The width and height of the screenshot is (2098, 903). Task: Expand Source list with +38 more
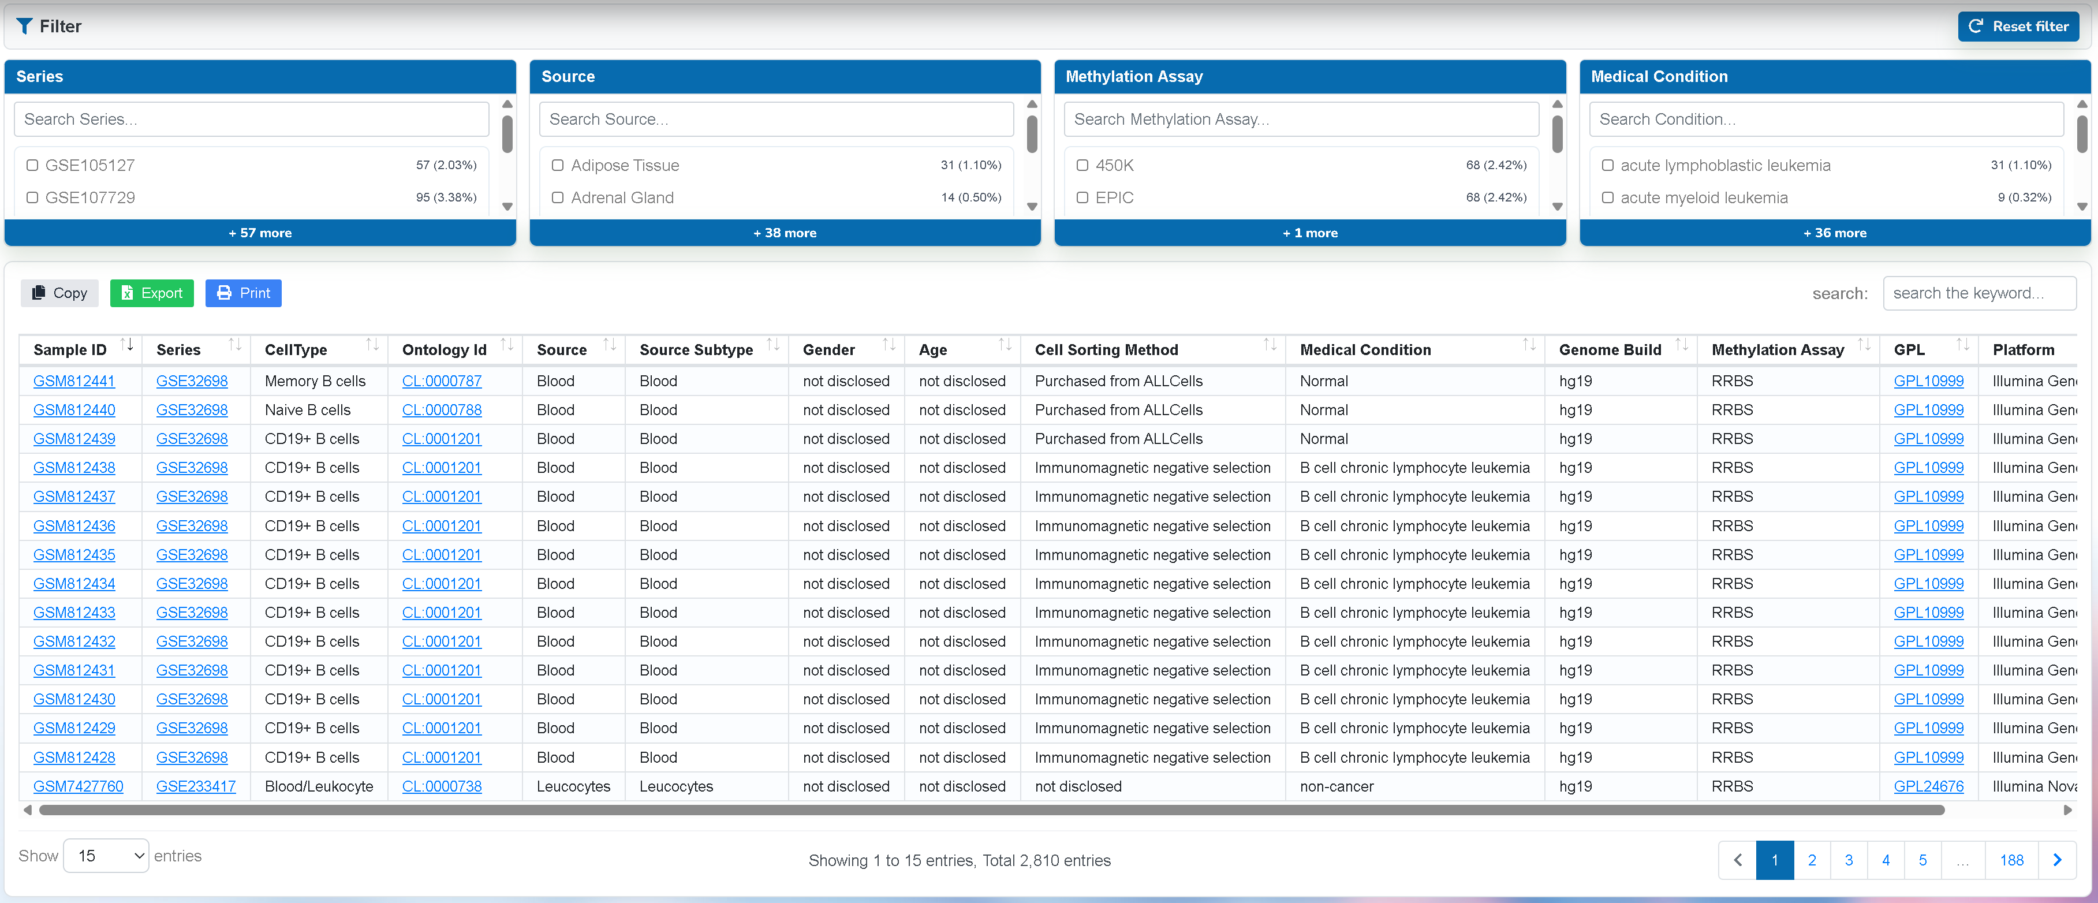point(785,233)
